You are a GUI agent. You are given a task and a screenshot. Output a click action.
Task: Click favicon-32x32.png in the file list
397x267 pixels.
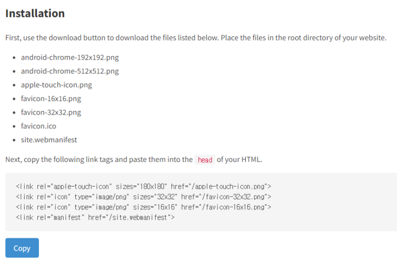51,112
